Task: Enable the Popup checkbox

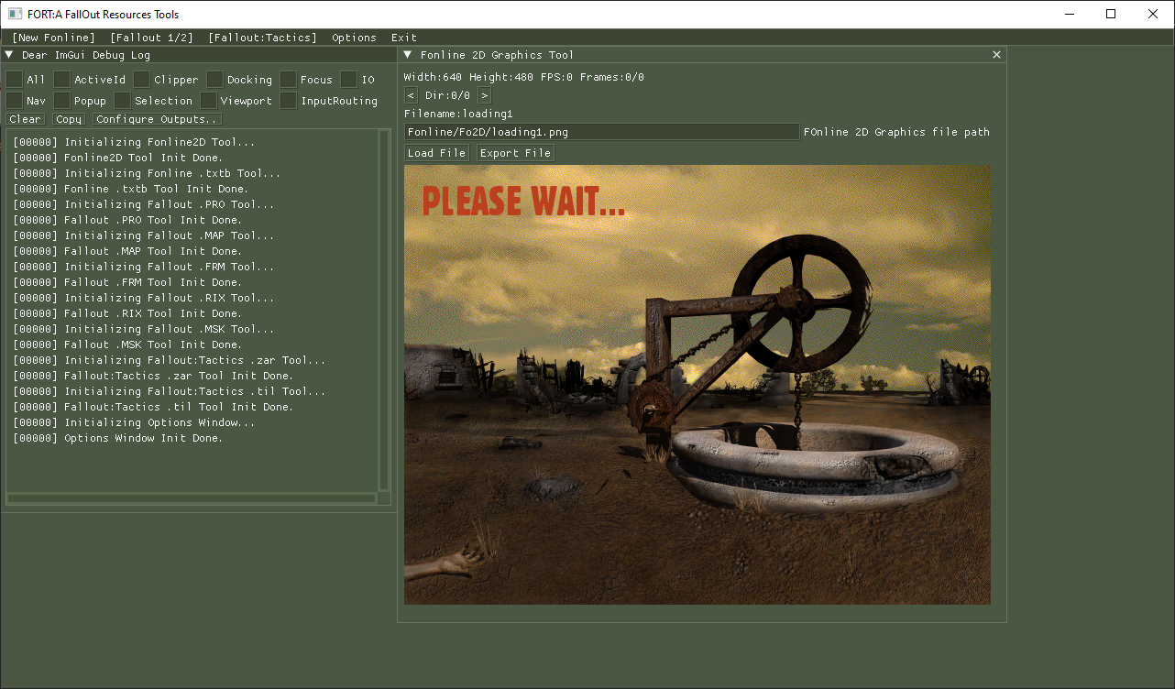Action: click(61, 100)
